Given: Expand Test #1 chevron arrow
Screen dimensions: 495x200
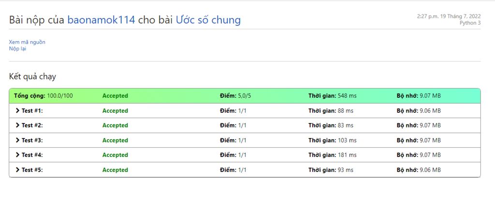Looking at the screenshot, I should [x=17, y=111].
